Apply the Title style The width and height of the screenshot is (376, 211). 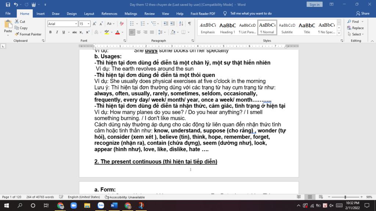307,27
